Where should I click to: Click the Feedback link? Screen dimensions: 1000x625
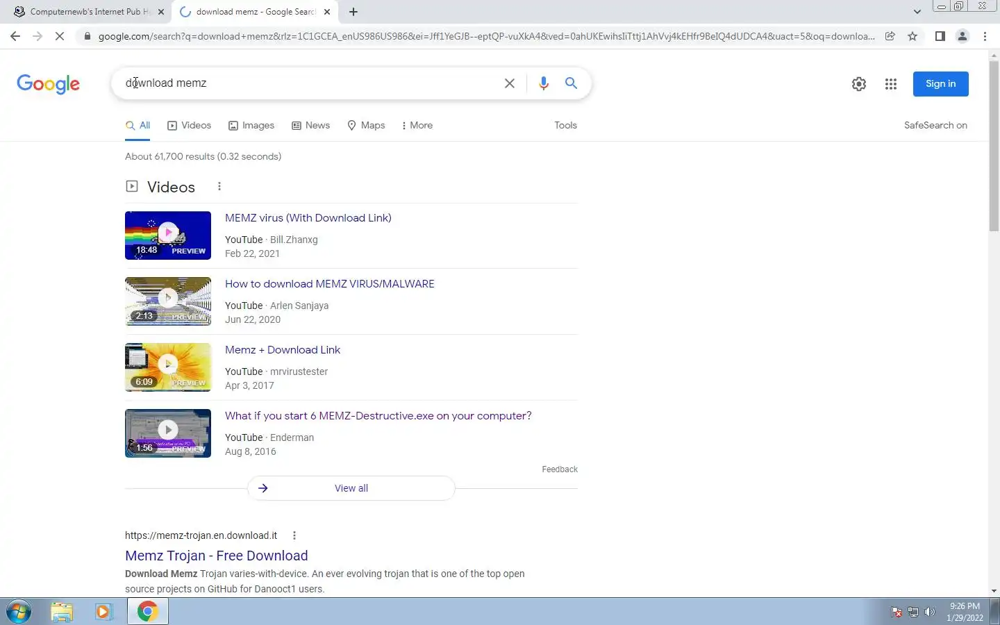(560, 469)
